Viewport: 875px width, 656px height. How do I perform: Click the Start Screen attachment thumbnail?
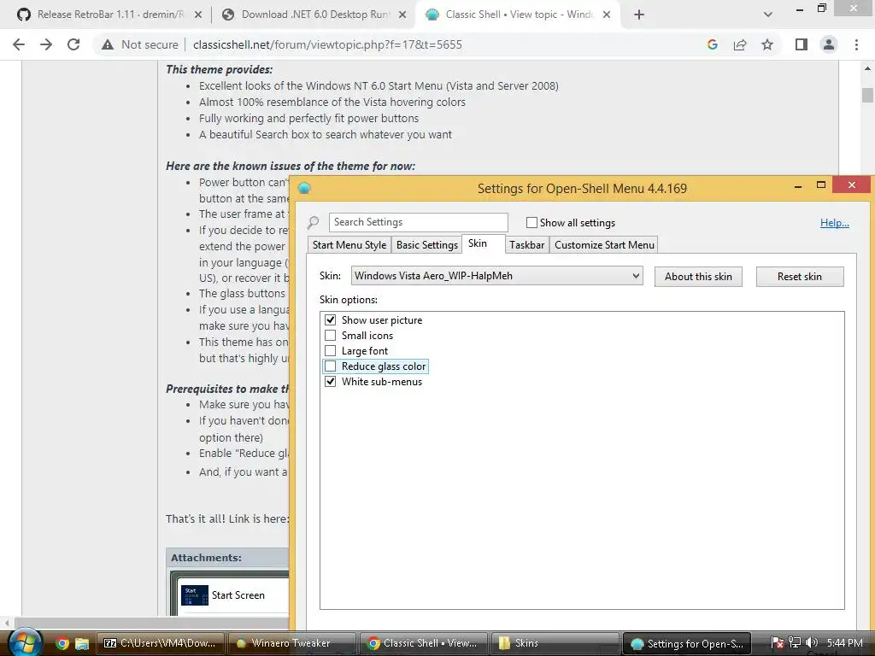(x=195, y=595)
